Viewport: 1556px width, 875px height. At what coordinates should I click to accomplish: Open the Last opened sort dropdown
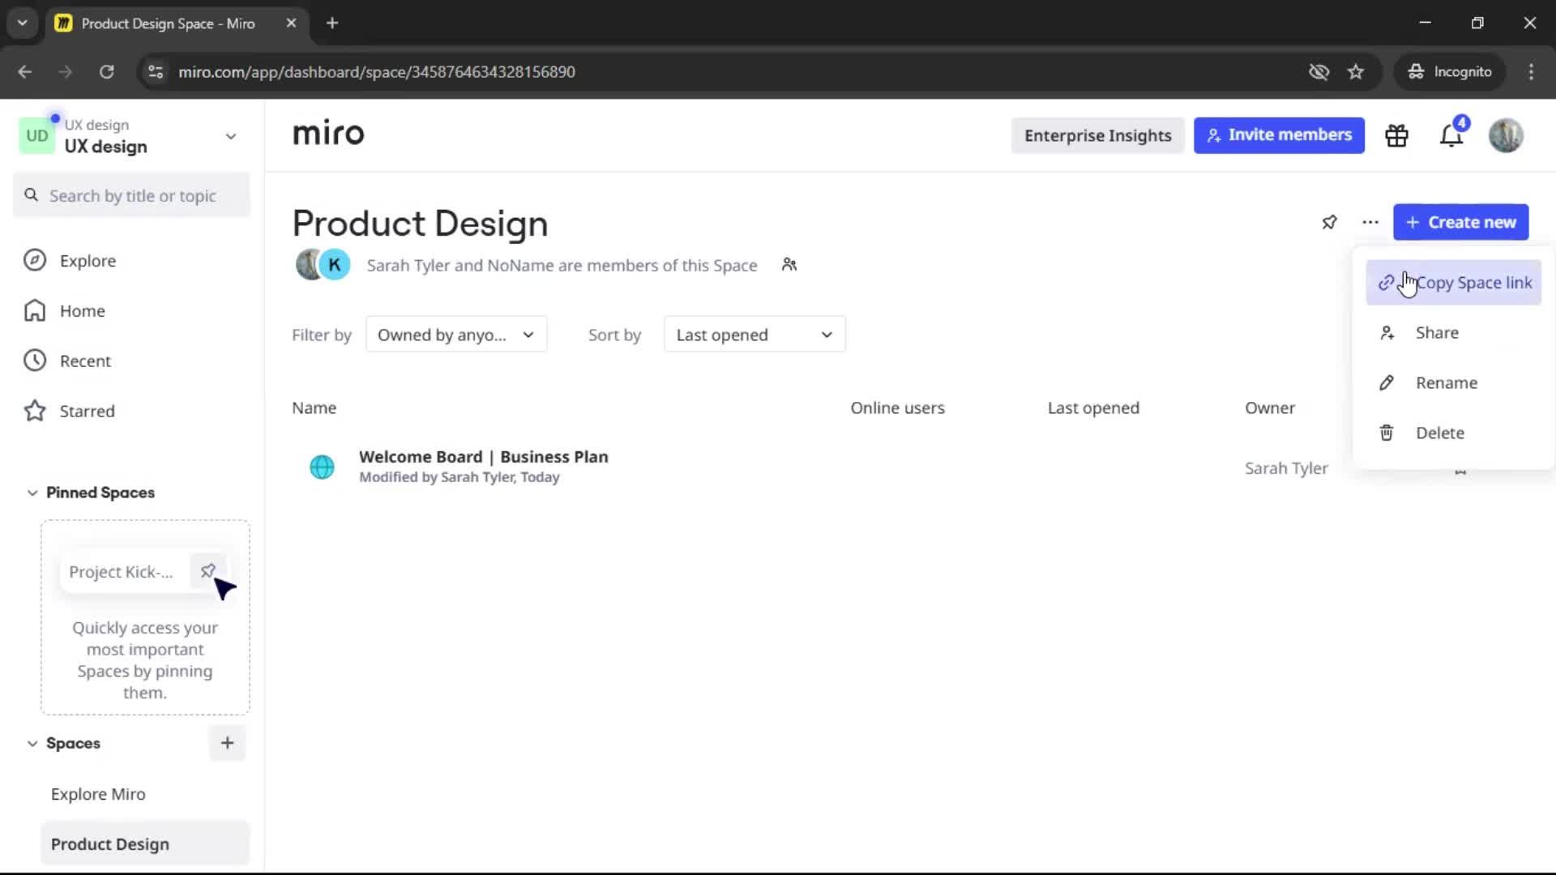point(754,335)
